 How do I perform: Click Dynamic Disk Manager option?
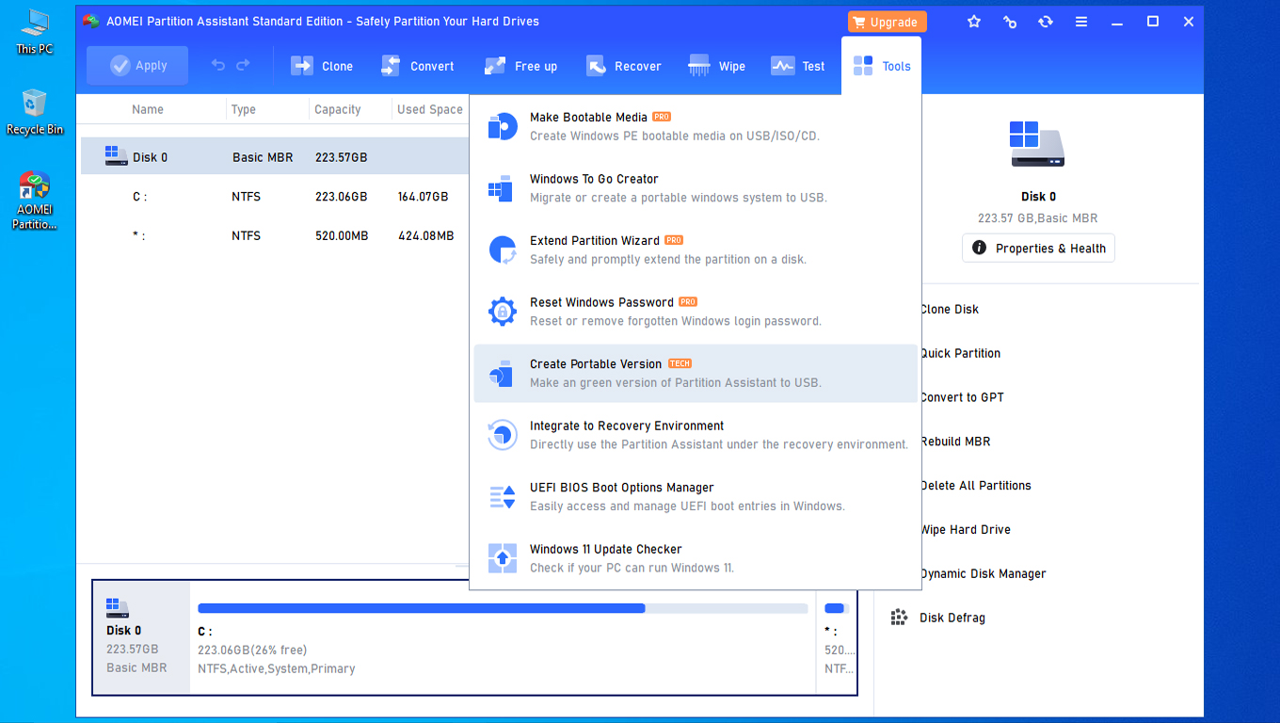pyautogui.click(x=984, y=574)
